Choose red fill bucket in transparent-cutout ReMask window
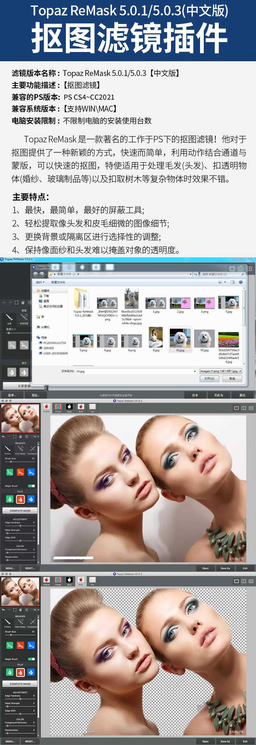 (x=20, y=672)
